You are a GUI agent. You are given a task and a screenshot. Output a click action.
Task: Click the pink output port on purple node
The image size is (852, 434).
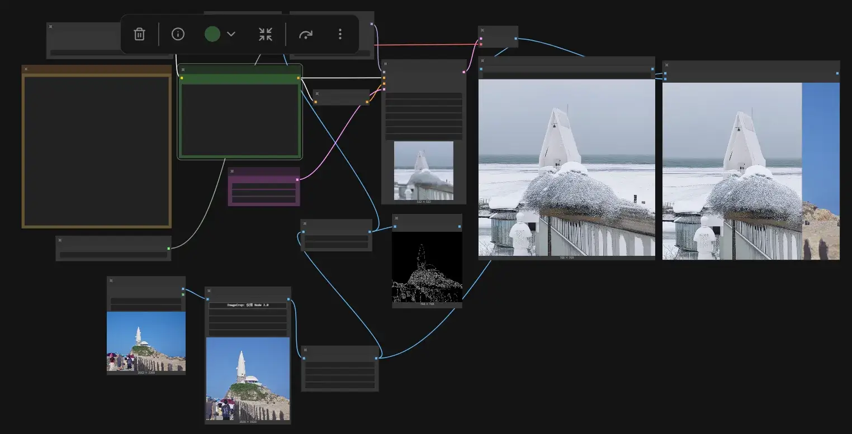click(297, 180)
